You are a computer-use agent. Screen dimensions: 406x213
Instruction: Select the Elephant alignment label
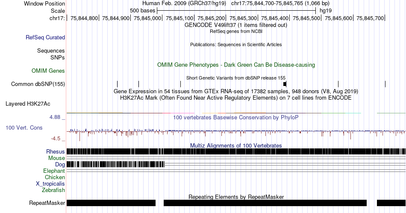(x=54, y=171)
